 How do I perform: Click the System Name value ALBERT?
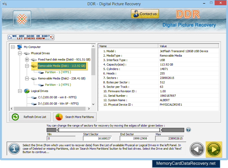(x=165, y=100)
